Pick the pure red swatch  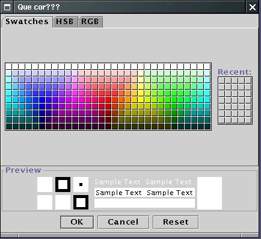click(x=108, y=100)
